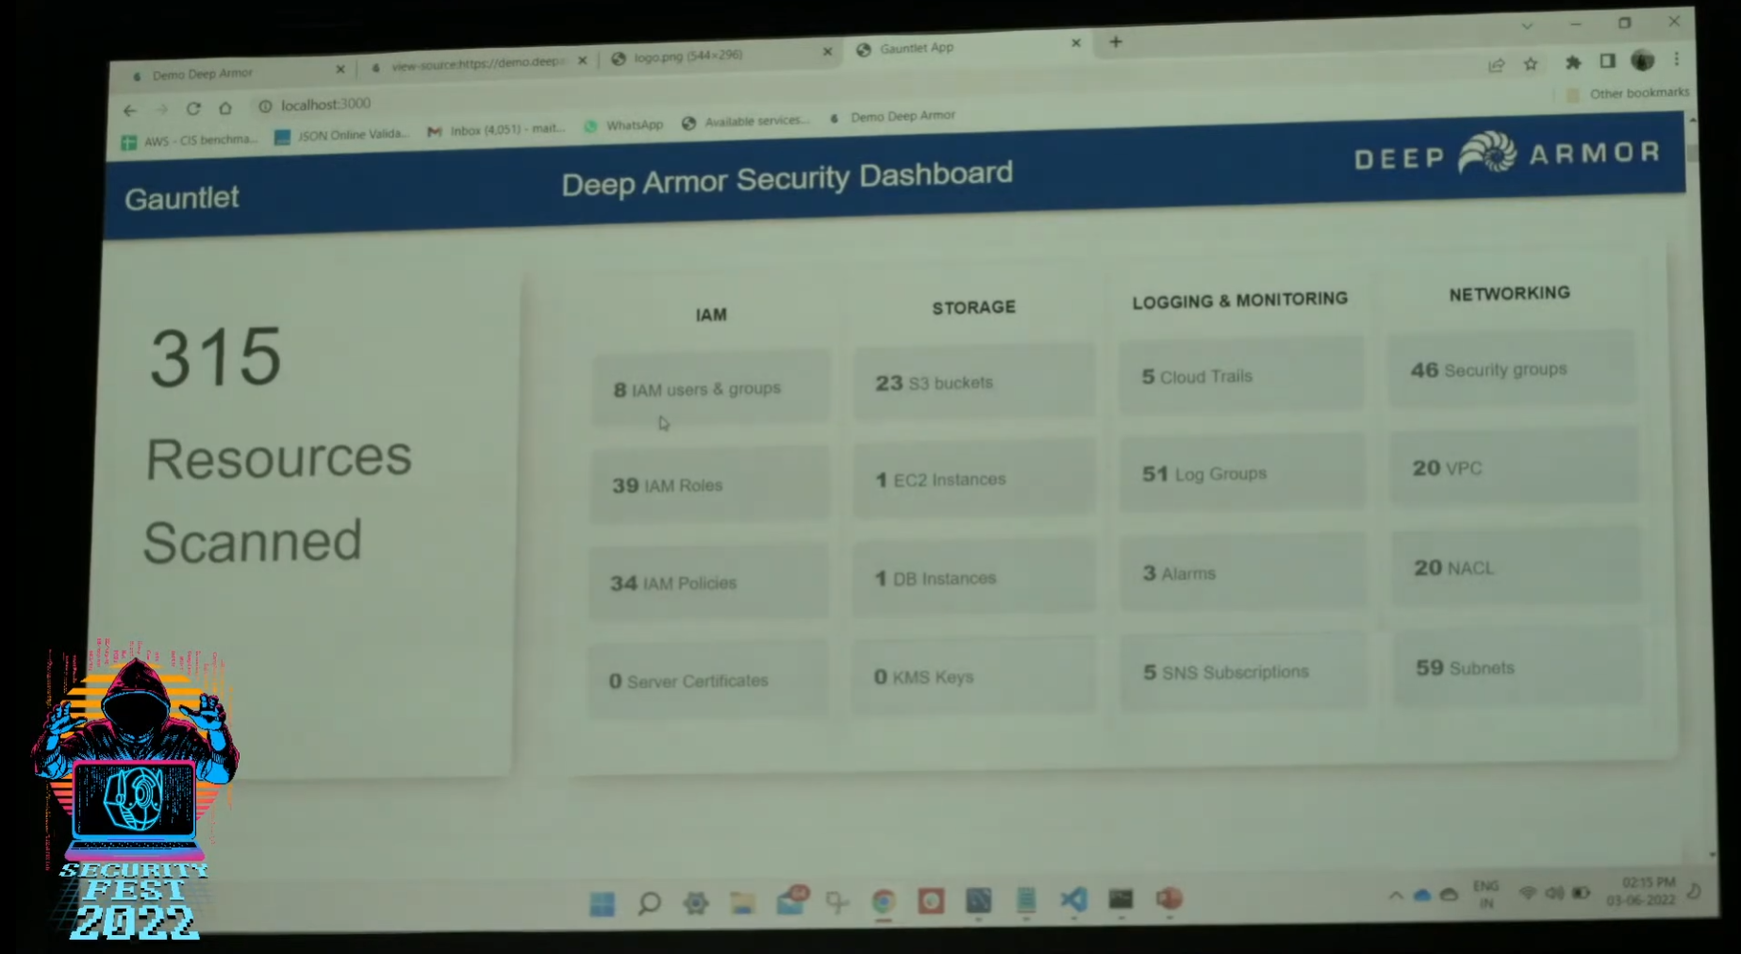Open the 39 IAM Roles card
Image resolution: width=1741 pixels, height=954 pixels.
[710, 485]
